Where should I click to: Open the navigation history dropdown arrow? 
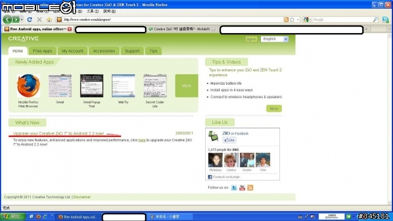(x=21, y=20)
